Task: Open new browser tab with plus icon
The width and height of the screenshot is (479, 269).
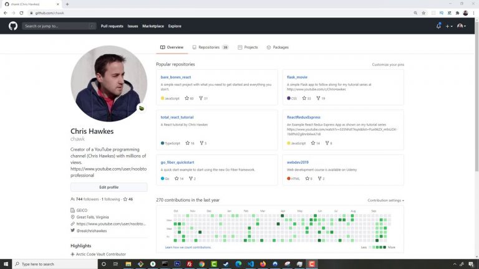Action: 67,4
